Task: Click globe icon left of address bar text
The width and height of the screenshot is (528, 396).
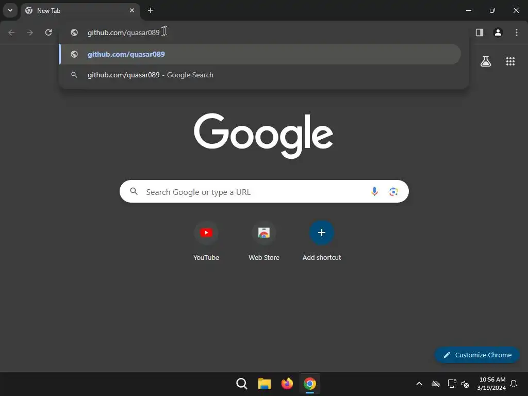Action: (x=74, y=32)
